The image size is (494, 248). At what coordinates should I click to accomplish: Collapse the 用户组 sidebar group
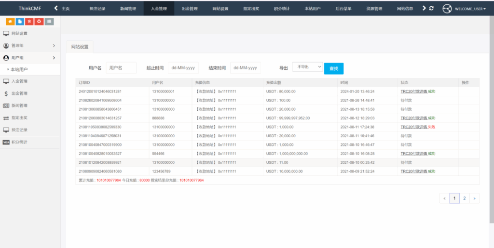(54, 58)
